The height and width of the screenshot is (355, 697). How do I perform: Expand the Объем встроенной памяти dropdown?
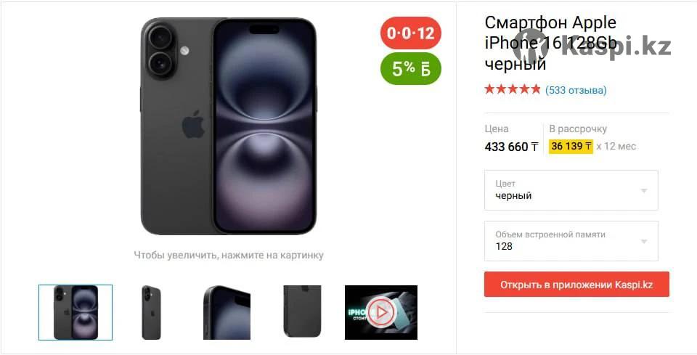click(571, 241)
